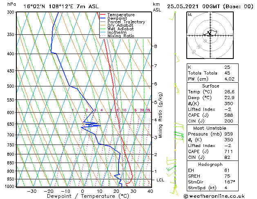Click the Most Unstable section heading
257x199 pixels.
pyautogui.click(x=210, y=128)
